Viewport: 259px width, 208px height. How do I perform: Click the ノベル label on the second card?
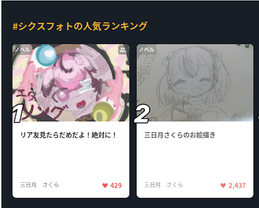point(146,50)
